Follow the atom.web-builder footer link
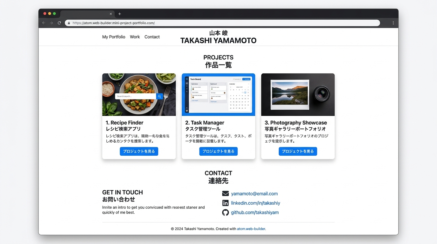The height and width of the screenshot is (244, 437). pyautogui.click(x=251, y=229)
